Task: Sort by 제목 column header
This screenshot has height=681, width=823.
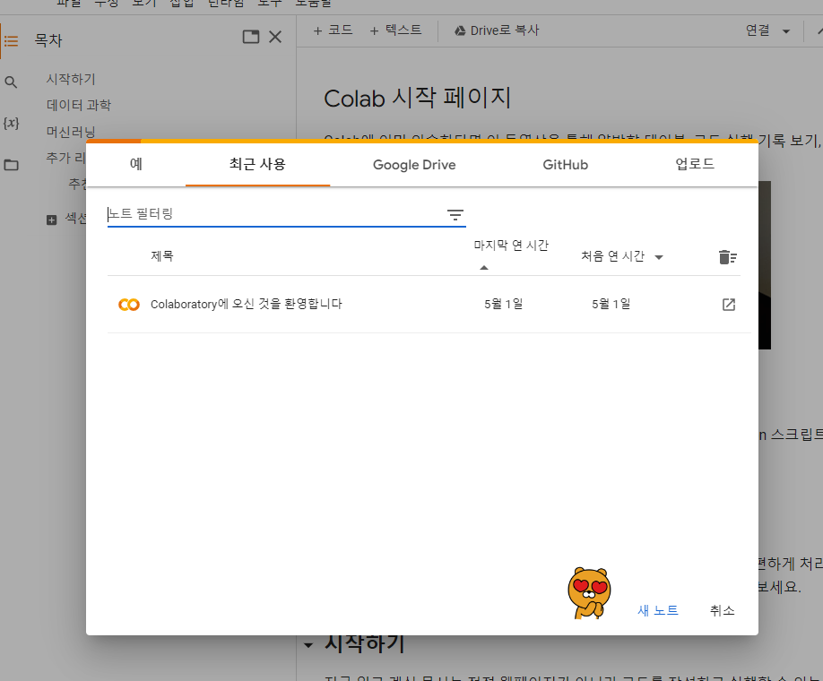Action: (x=162, y=256)
